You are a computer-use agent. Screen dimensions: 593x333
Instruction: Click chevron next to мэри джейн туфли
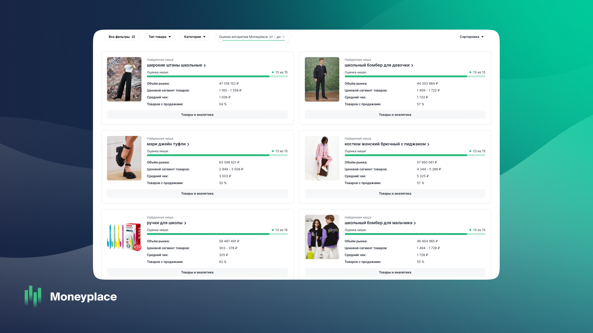pos(188,144)
